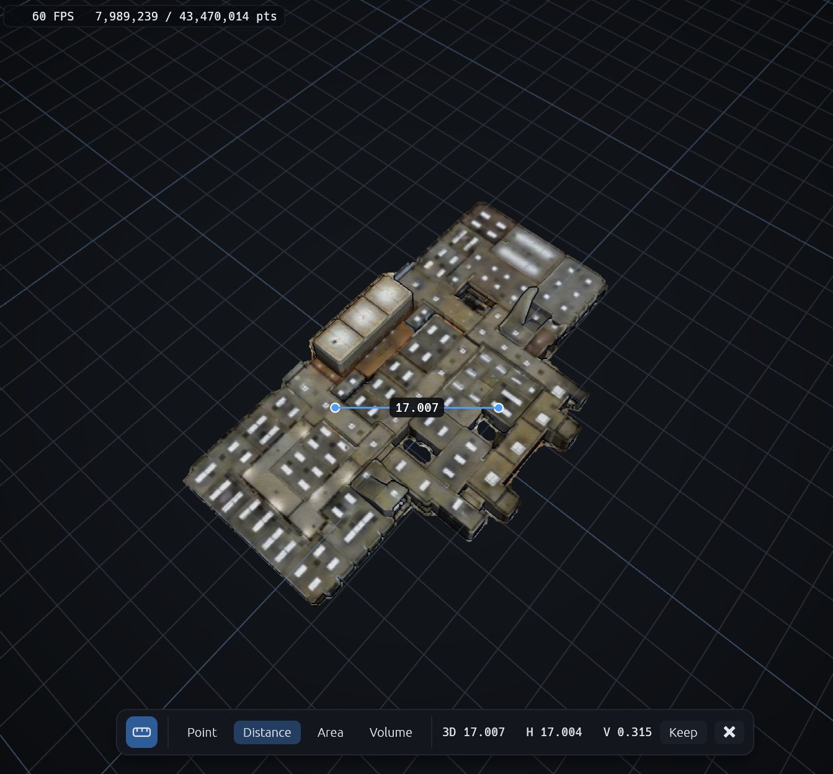Click the H 17.004 horizontal readout
Viewport: 833px width, 774px height.
(554, 732)
